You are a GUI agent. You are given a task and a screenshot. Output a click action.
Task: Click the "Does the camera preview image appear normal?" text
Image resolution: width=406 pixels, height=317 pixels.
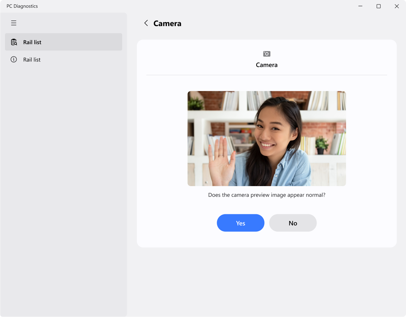[x=267, y=195]
